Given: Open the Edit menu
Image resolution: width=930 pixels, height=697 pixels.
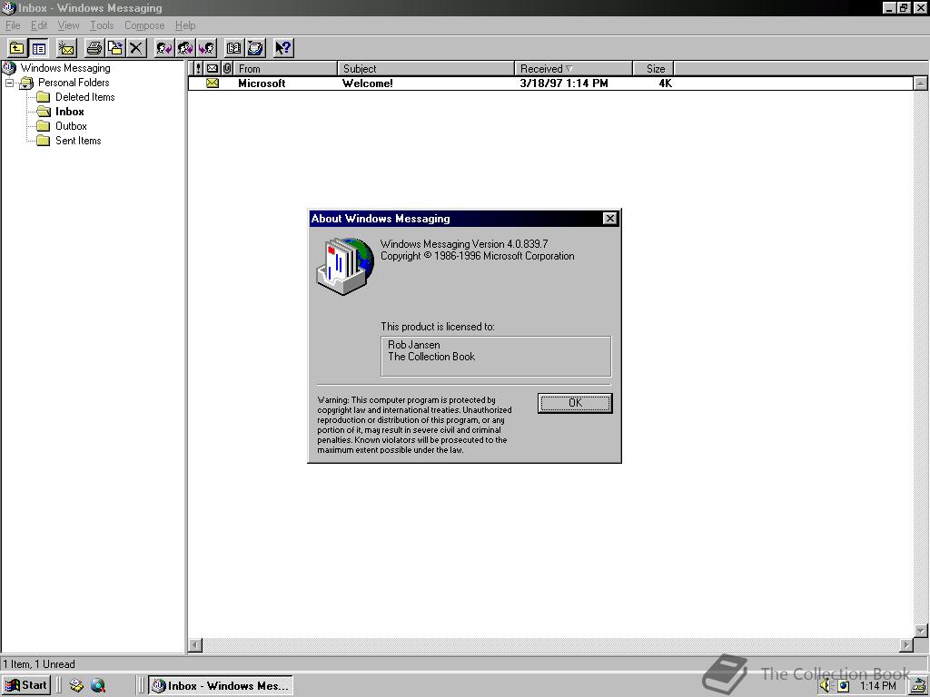Looking at the screenshot, I should [x=39, y=25].
